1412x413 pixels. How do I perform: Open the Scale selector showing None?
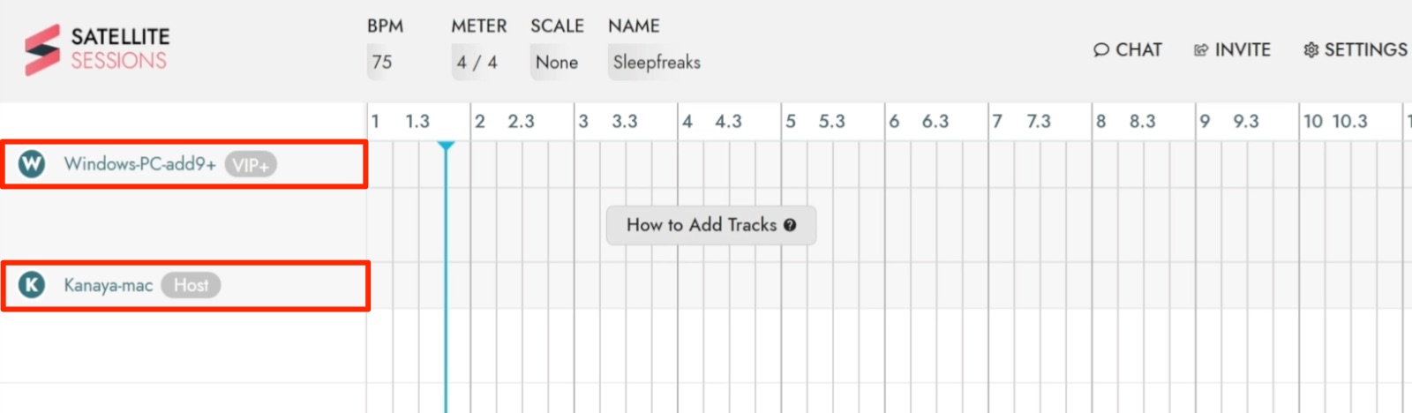(x=557, y=63)
